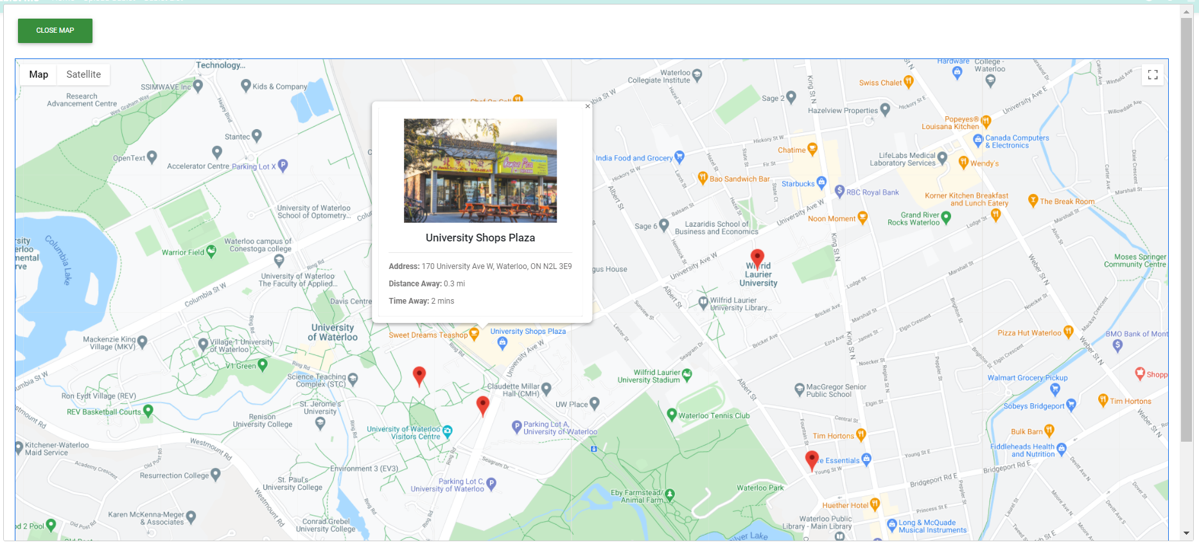Switch to Map view tab
The width and height of the screenshot is (1199, 547).
39,74
